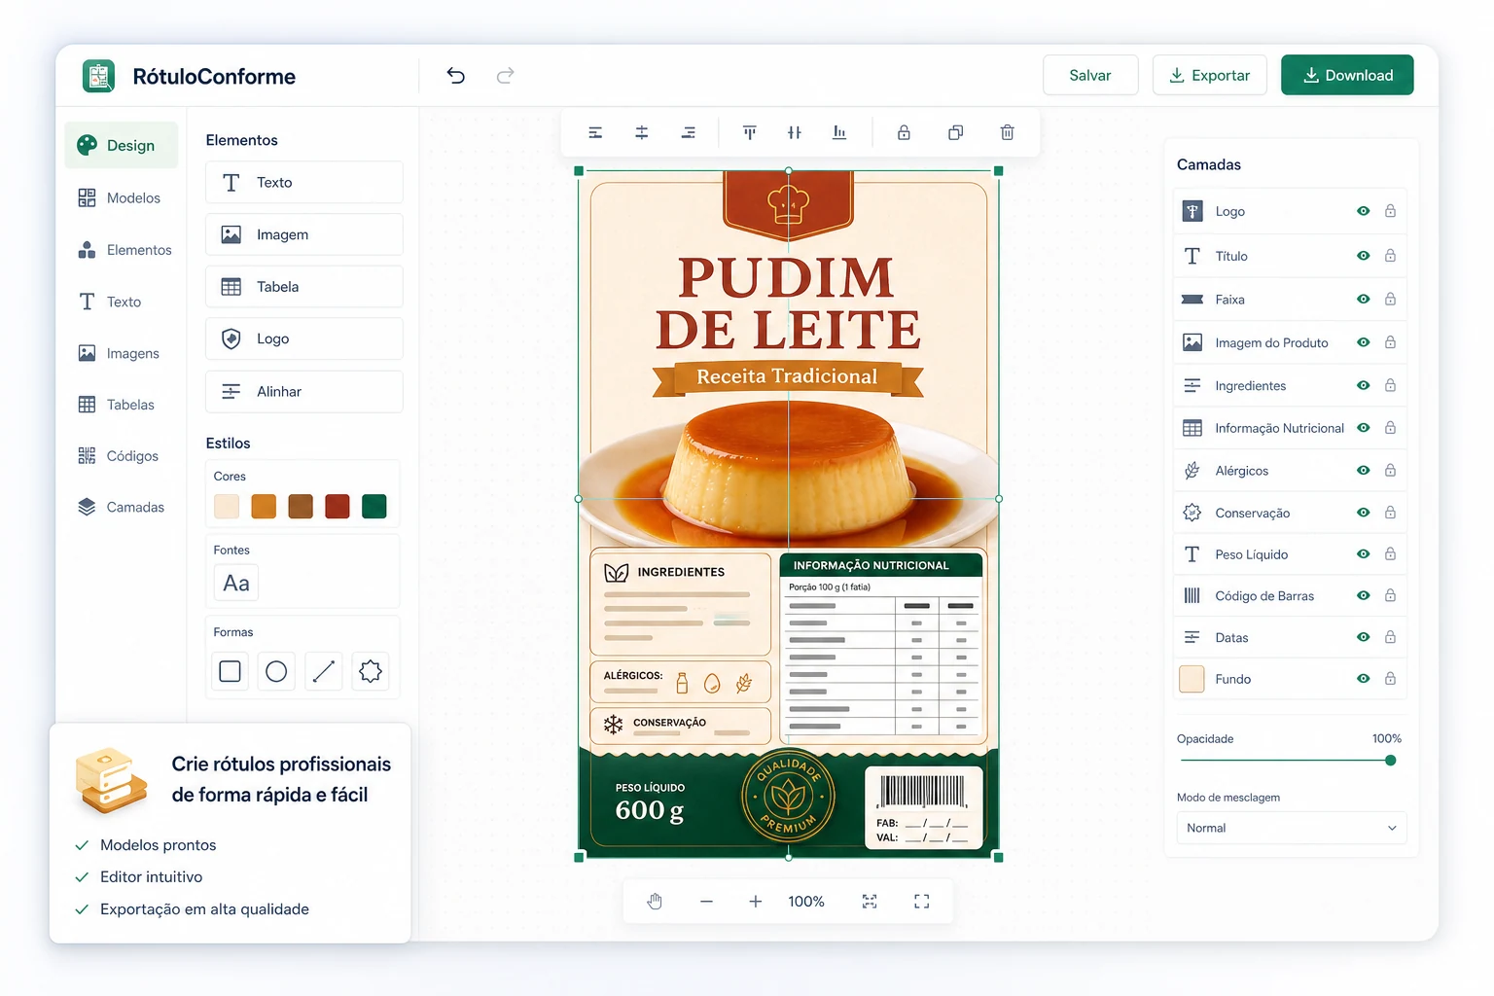Click the RótuloConforme logo icon
The height and width of the screenshot is (996, 1494).
tap(99, 76)
